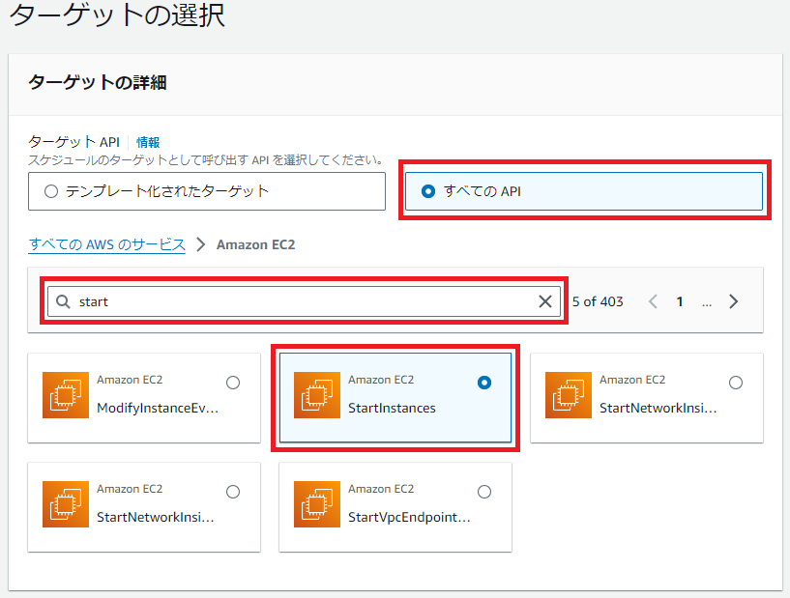Viewport: 790px width, 598px height.
Task: Click the StartInstances API name
Action: point(392,409)
